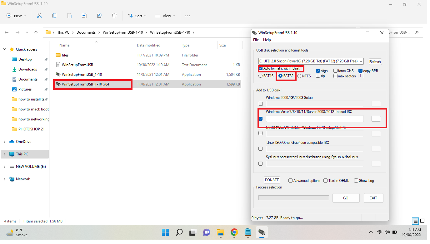Image resolution: width=430 pixels, height=244 pixels.
Task: Open the File menu in WinSetupFromUSB
Action: pyautogui.click(x=256, y=40)
